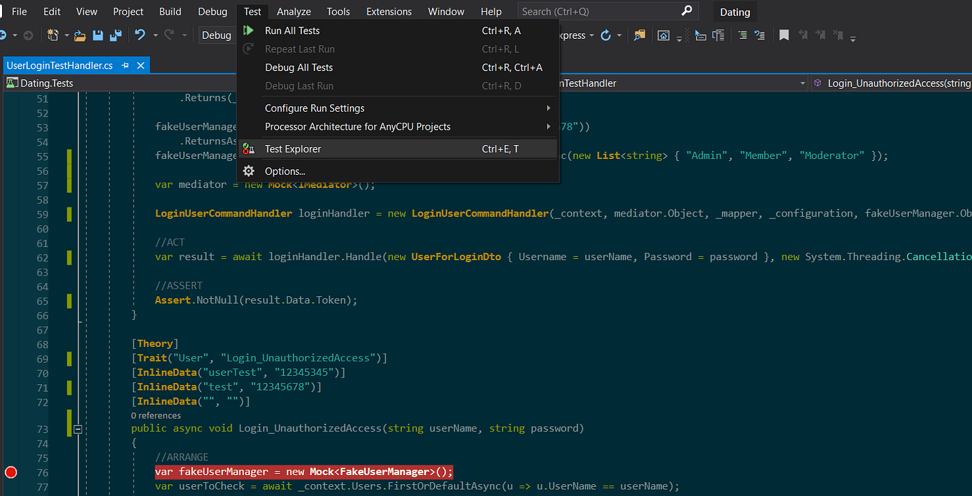This screenshot has width=972, height=496.
Task: Collapse the method starting at line 73
Action: (78, 429)
